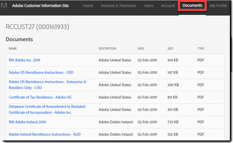Open W8 Adobe Ireland 2019 document
The image size is (233, 143).
27,122
